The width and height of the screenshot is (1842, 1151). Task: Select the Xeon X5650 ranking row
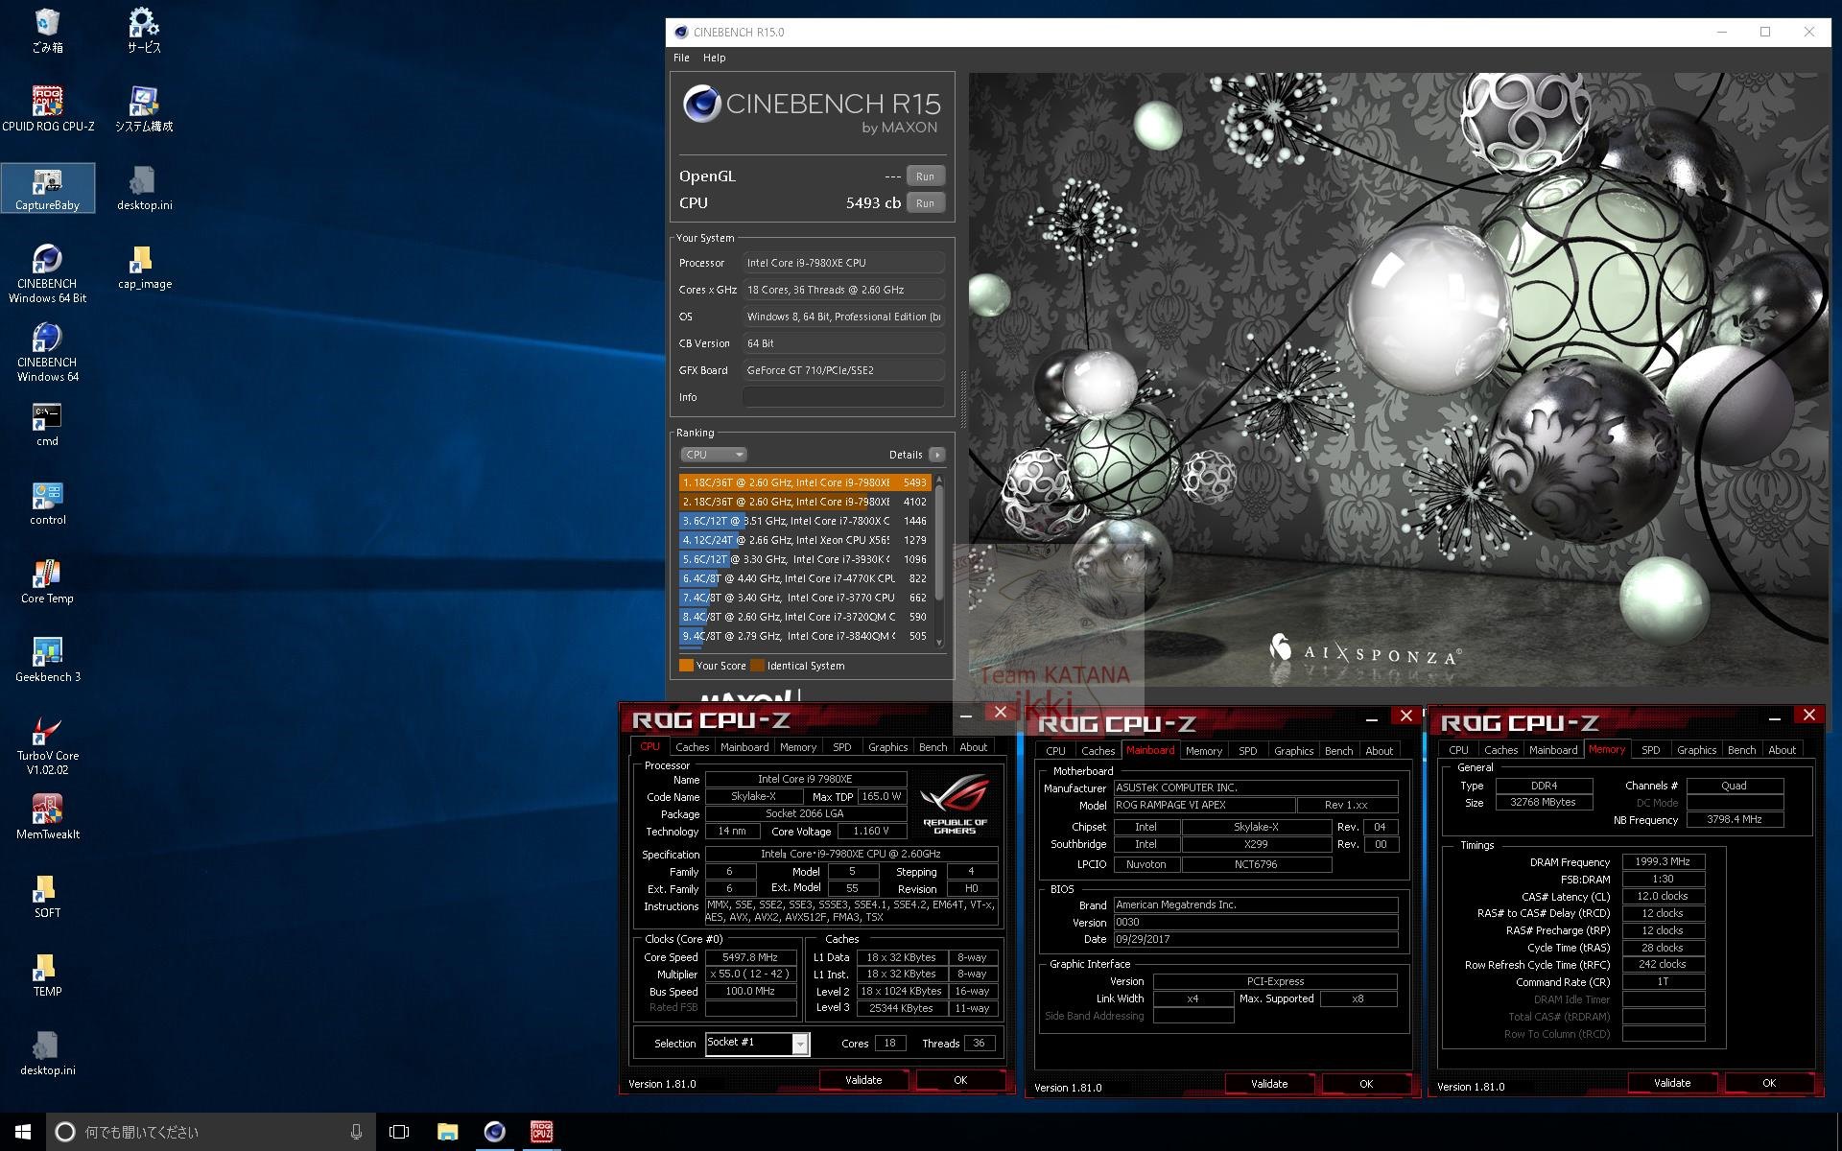[804, 540]
